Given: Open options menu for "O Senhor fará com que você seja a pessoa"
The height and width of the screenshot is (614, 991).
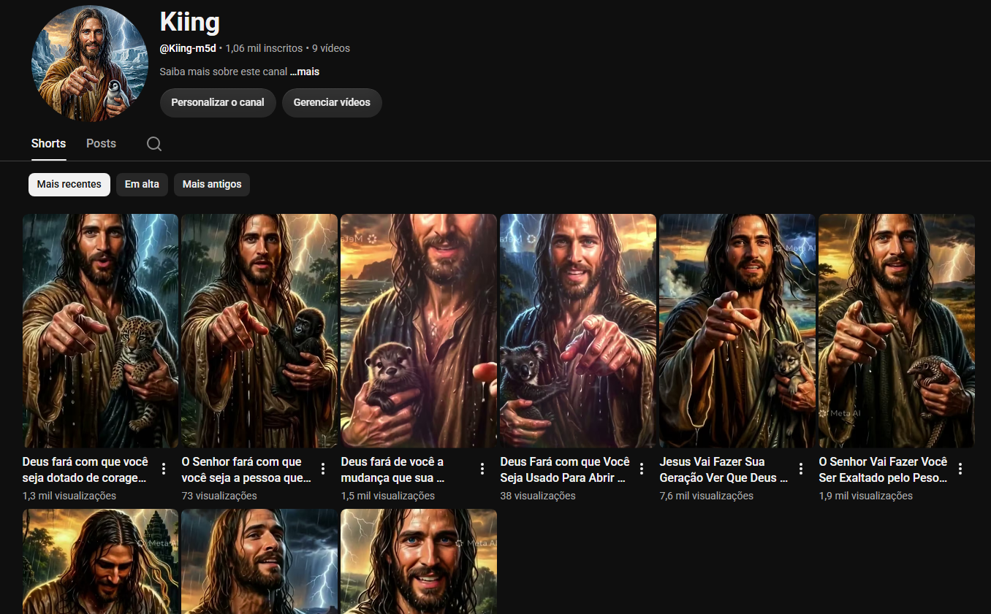Looking at the screenshot, I should coord(323,469).
